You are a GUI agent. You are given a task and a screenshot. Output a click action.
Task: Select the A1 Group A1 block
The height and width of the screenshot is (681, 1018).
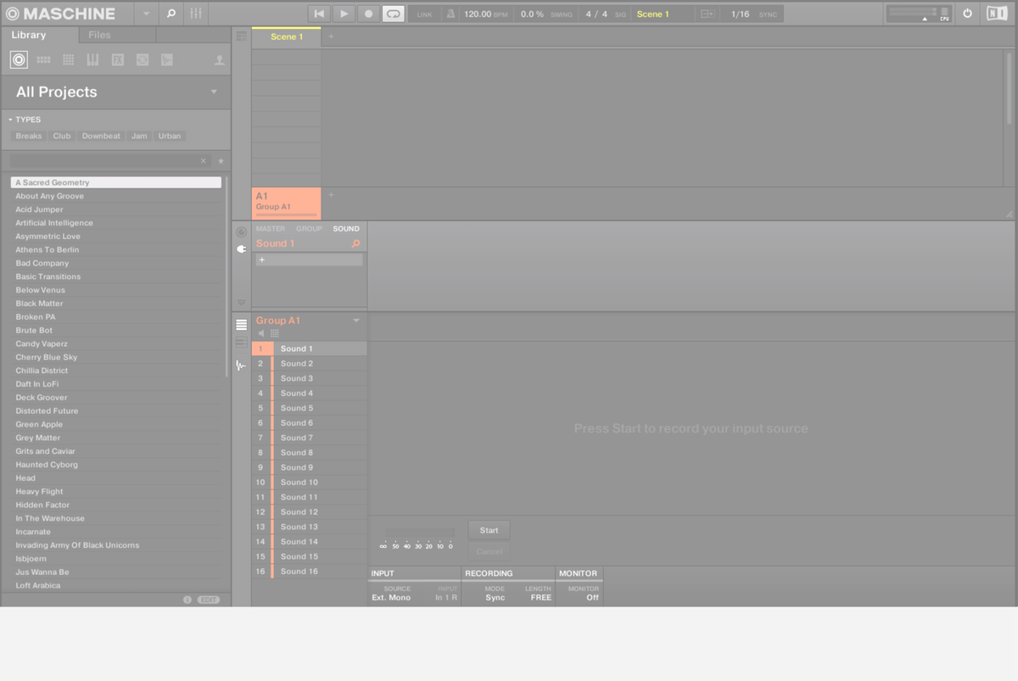(286, 204)
